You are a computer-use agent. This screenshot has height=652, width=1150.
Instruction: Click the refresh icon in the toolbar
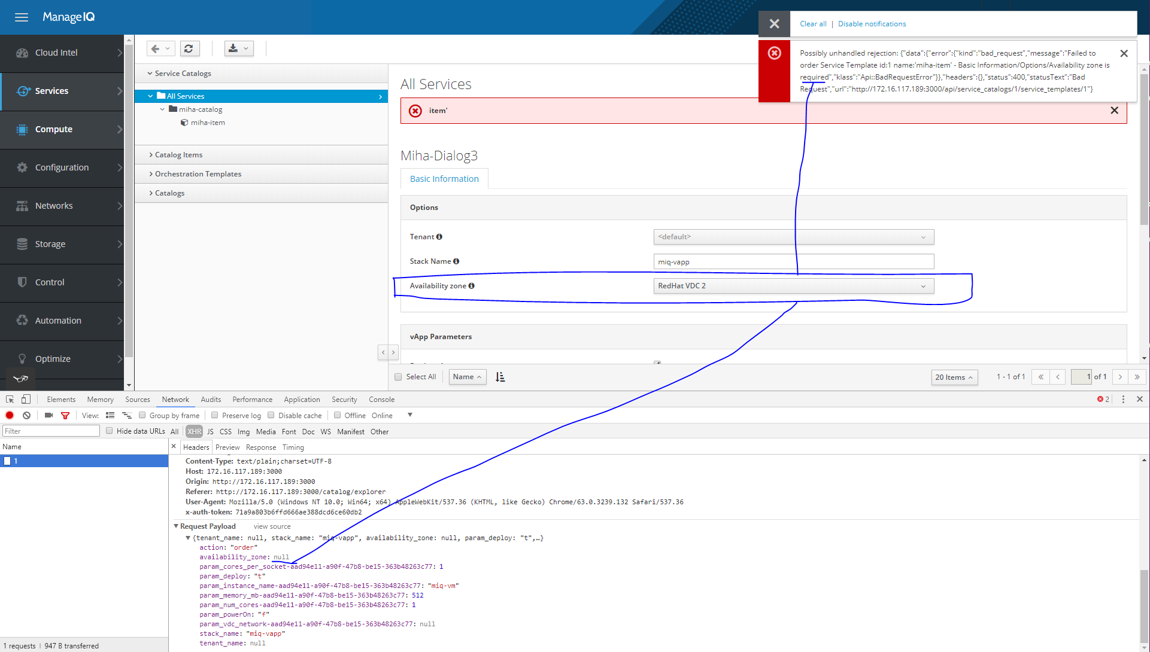tap(190, 48)
